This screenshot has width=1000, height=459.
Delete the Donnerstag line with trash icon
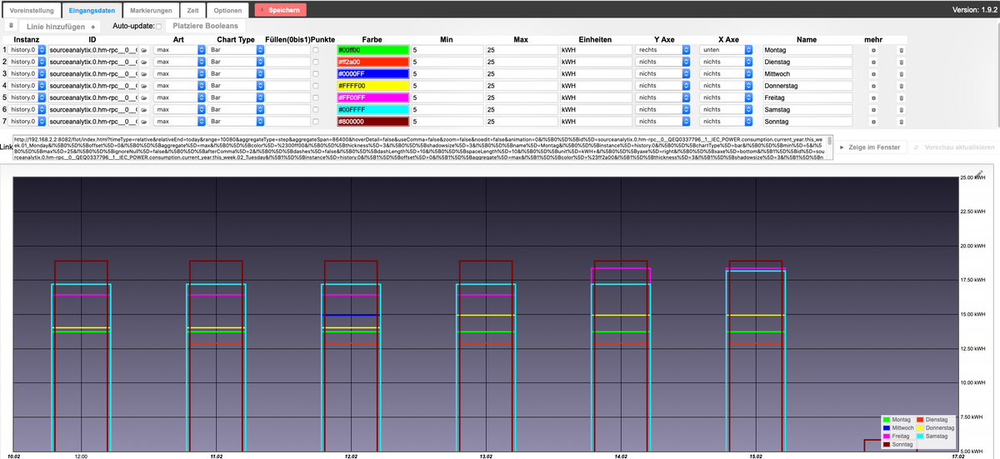pyautogui.click(x=900, y=86)
